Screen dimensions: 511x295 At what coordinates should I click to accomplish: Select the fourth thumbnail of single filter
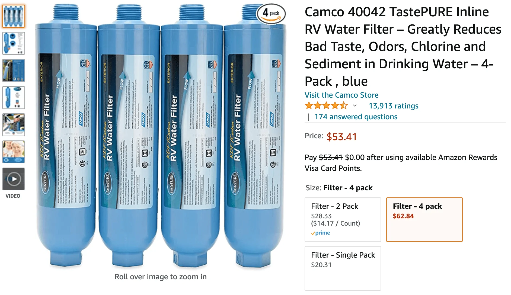(14, 98)
